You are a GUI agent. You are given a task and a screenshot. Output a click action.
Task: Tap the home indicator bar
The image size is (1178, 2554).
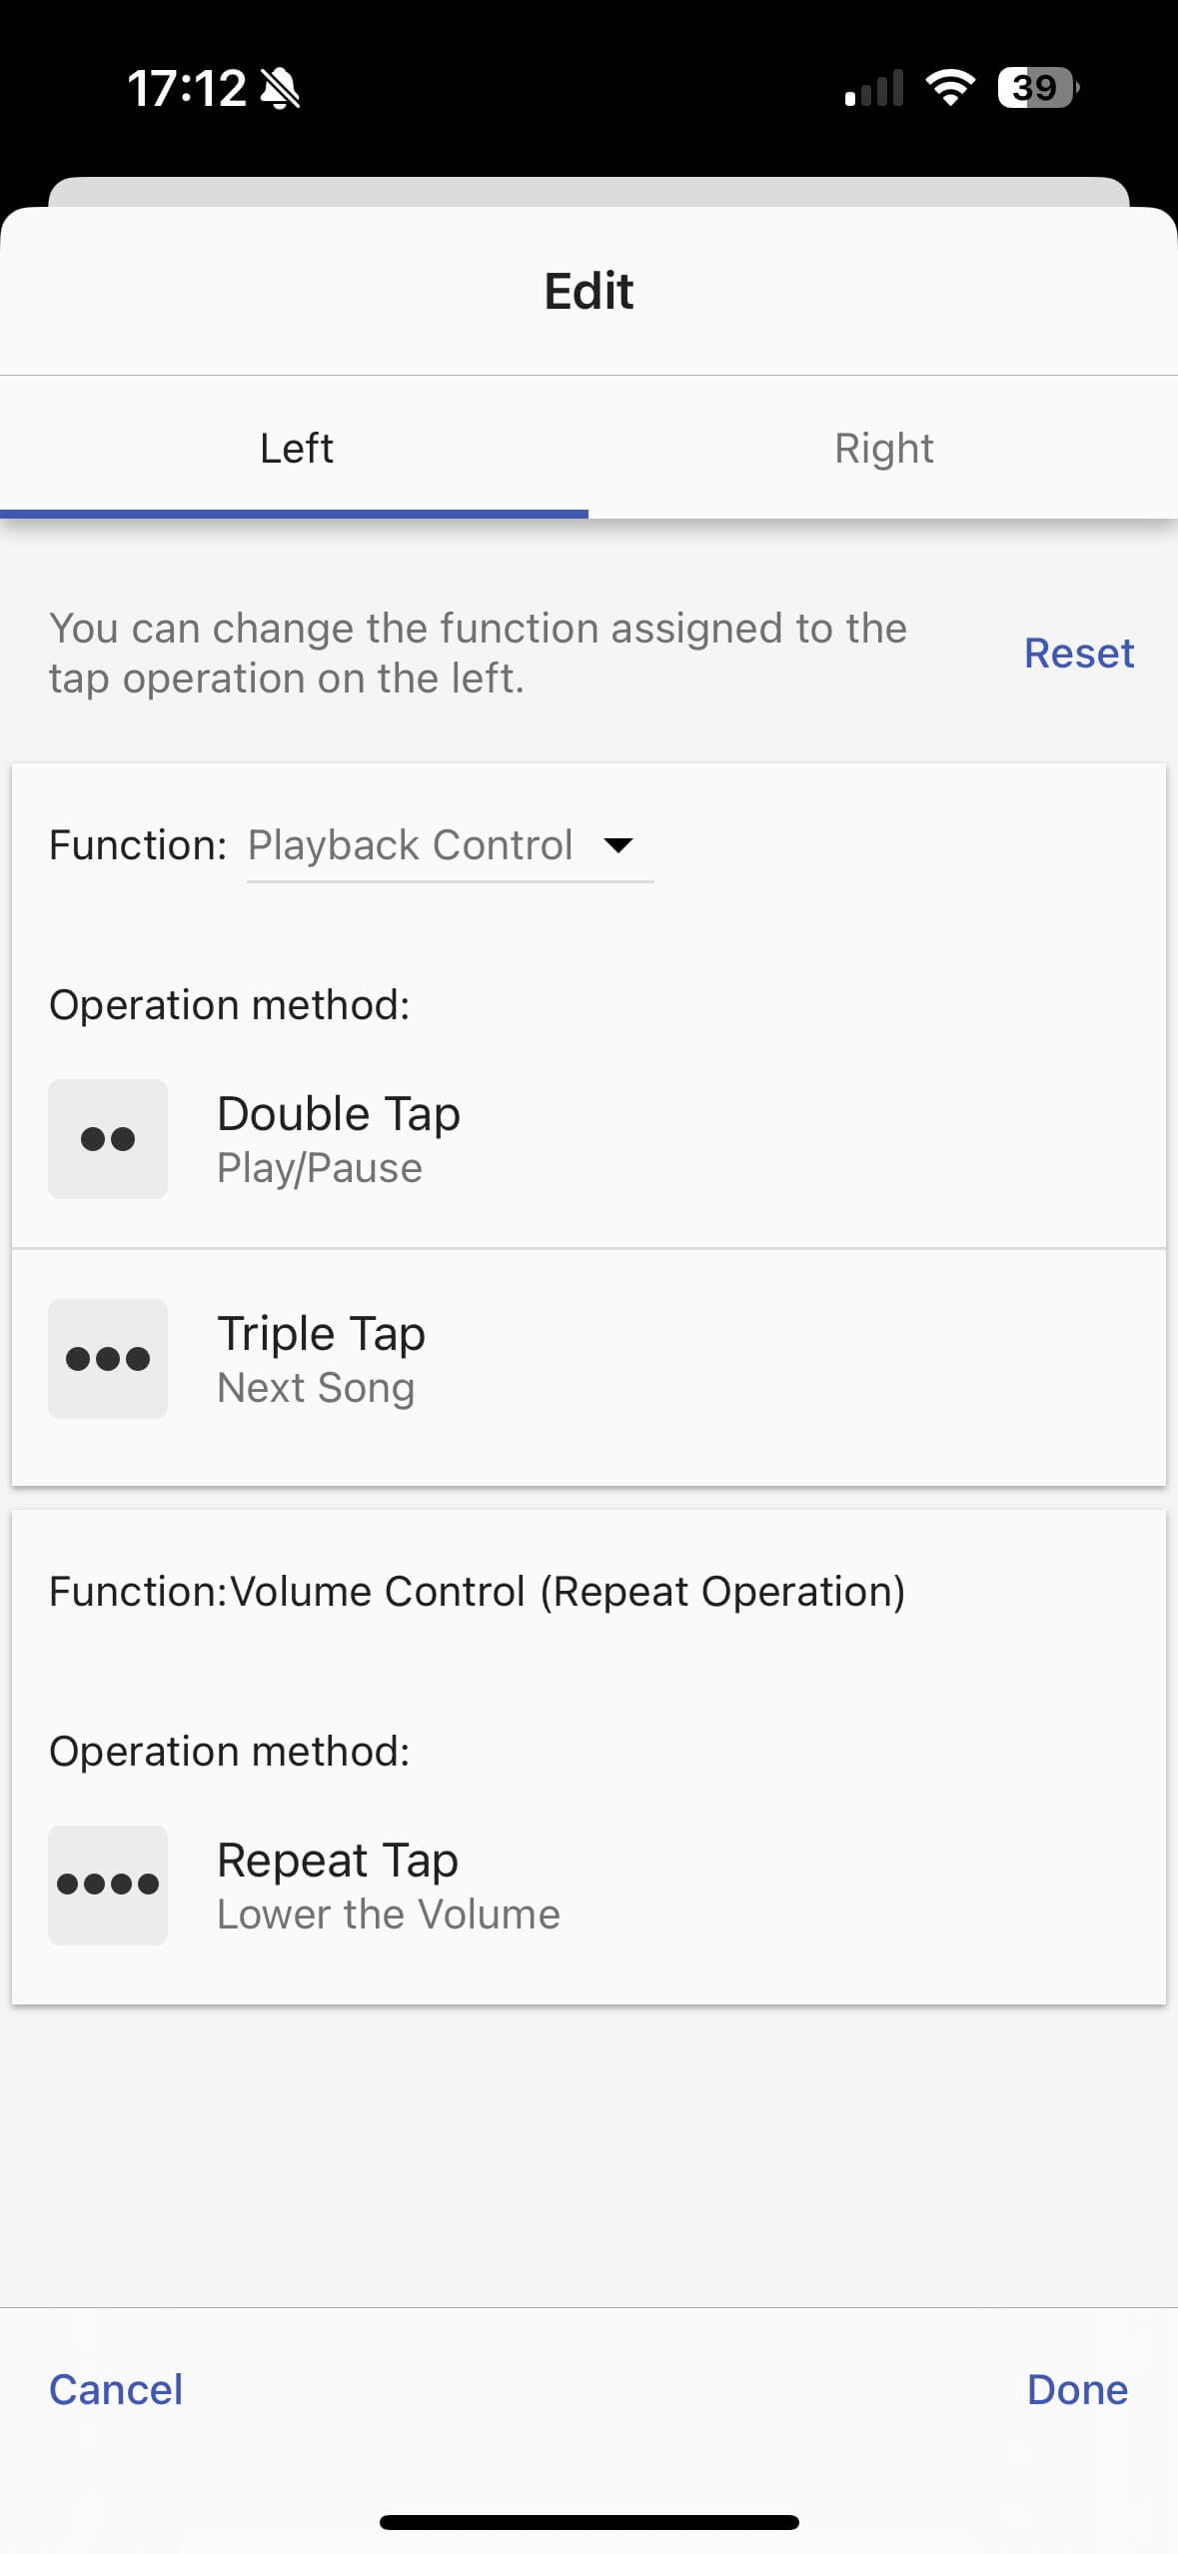[x=589, y=2523]
